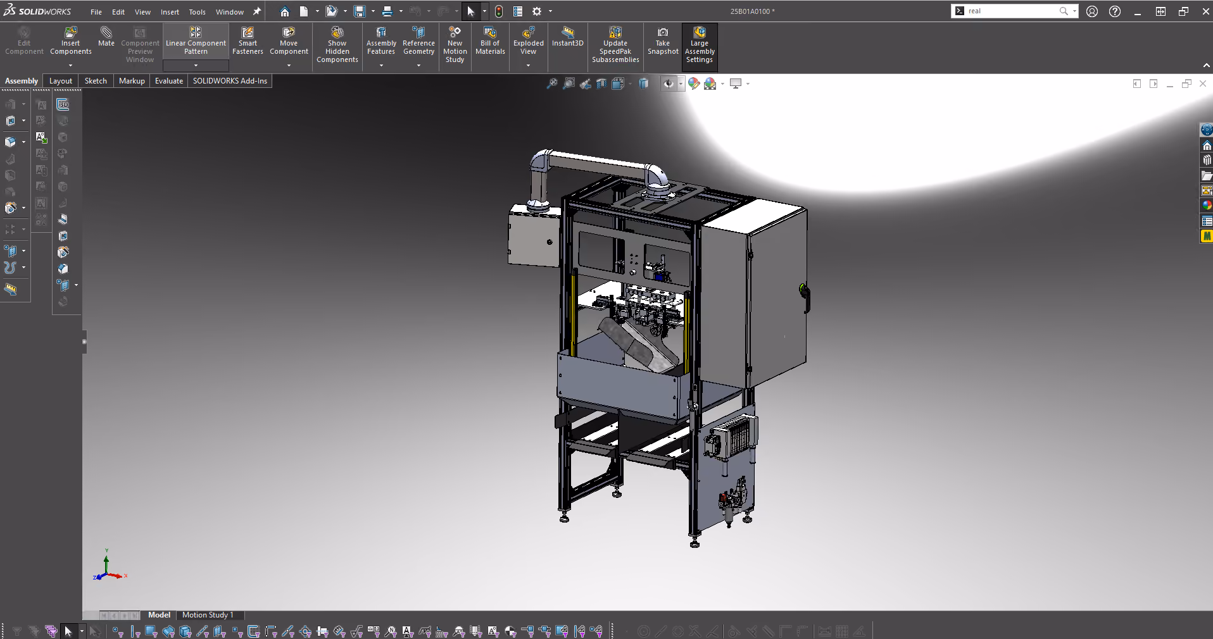Image resolution: width=1213 pixels, height=639 pixels.
Task: Click the Measure ruler icon in left toolbar
Action: 11,290
